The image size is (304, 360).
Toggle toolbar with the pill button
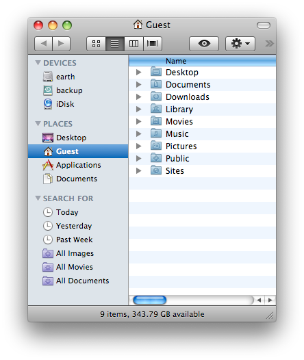coord(264,25)
